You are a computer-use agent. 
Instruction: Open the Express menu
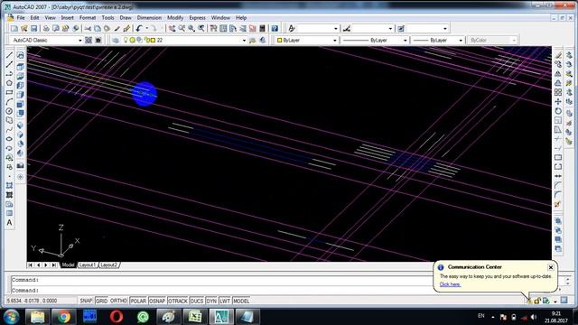(x=197, y=18)
